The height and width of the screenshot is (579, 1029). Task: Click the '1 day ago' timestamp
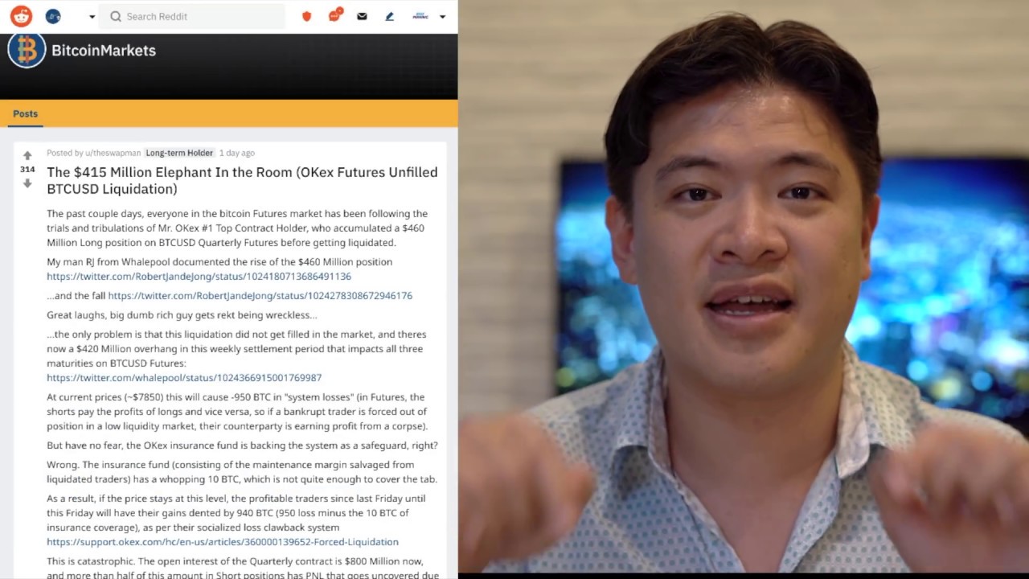coord(236,153)
